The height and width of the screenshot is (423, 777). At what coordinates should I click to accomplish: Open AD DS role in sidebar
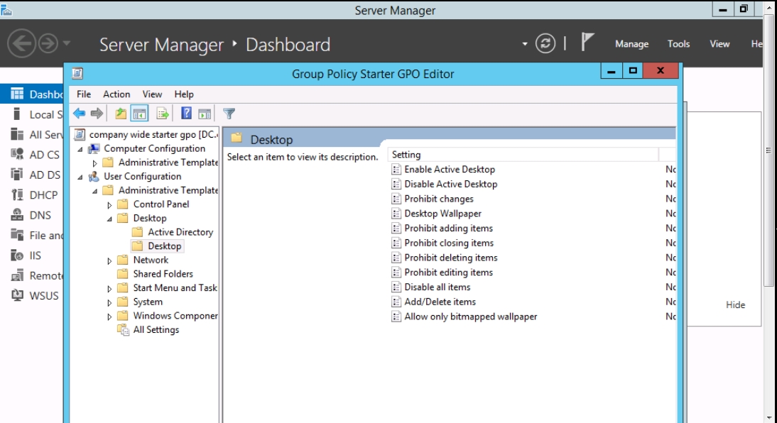click(x=32, y=175)
